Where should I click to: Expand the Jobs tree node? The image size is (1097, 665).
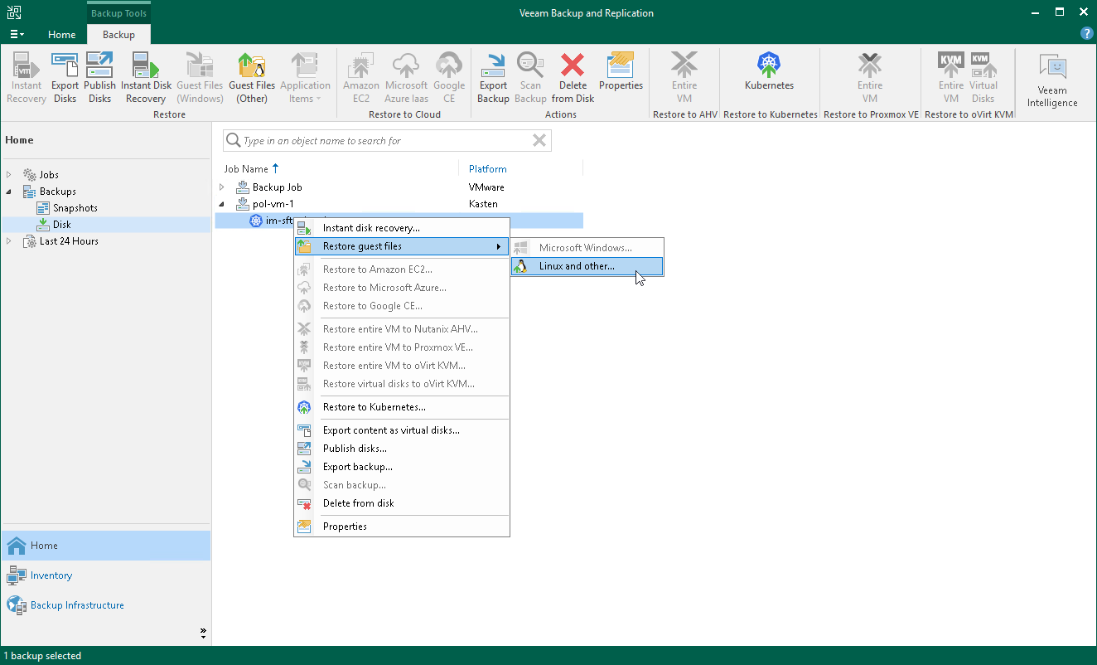9,175
